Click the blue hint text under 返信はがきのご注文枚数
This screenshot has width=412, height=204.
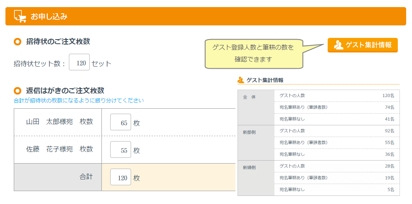(78, 100)
